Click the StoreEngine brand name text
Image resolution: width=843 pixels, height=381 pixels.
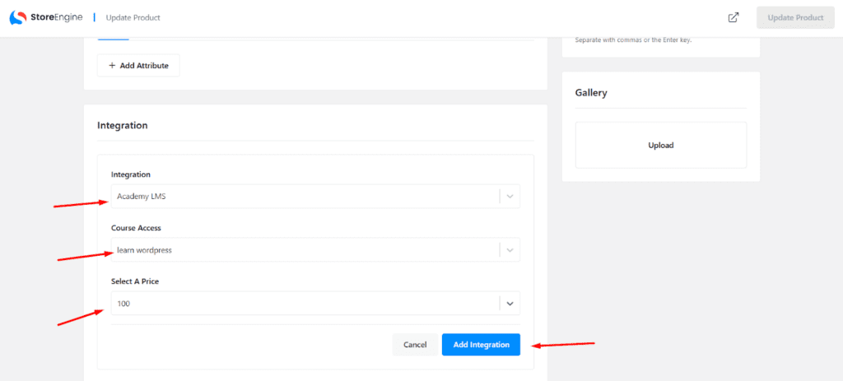(x=57, y=17)
